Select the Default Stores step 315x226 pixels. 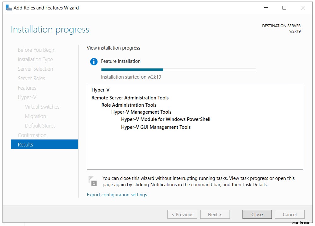pos(40,126)
